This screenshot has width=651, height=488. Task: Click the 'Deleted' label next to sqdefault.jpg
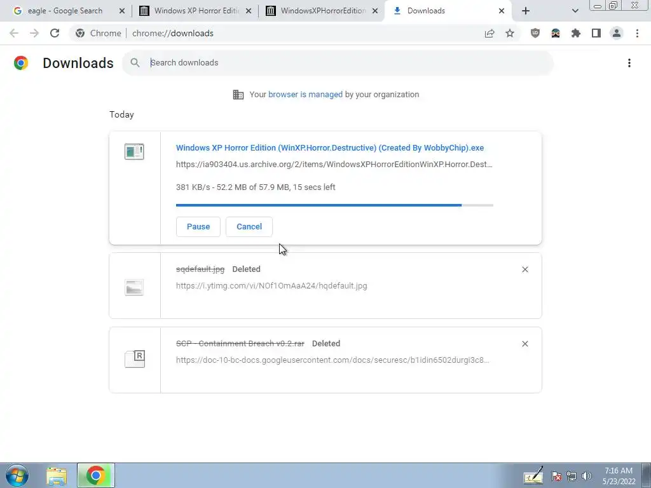246,269
